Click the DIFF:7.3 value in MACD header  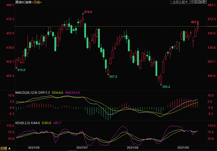(44, 92)
